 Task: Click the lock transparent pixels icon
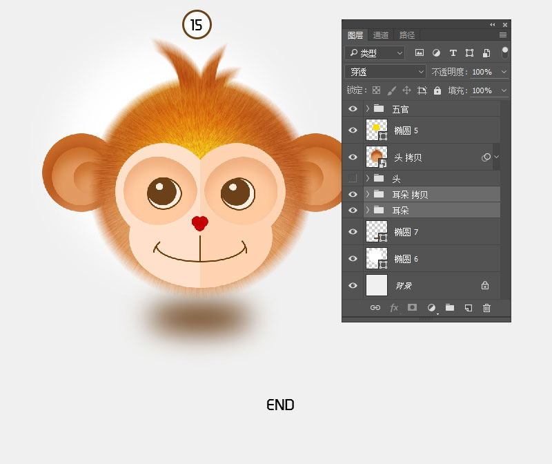click(376, 90)
